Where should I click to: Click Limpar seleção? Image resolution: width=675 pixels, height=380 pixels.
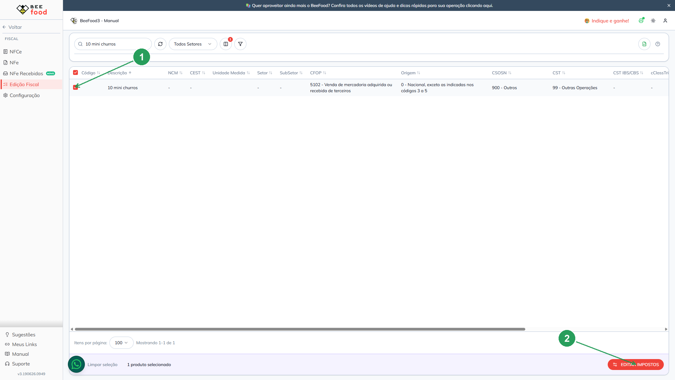[102, 365]
